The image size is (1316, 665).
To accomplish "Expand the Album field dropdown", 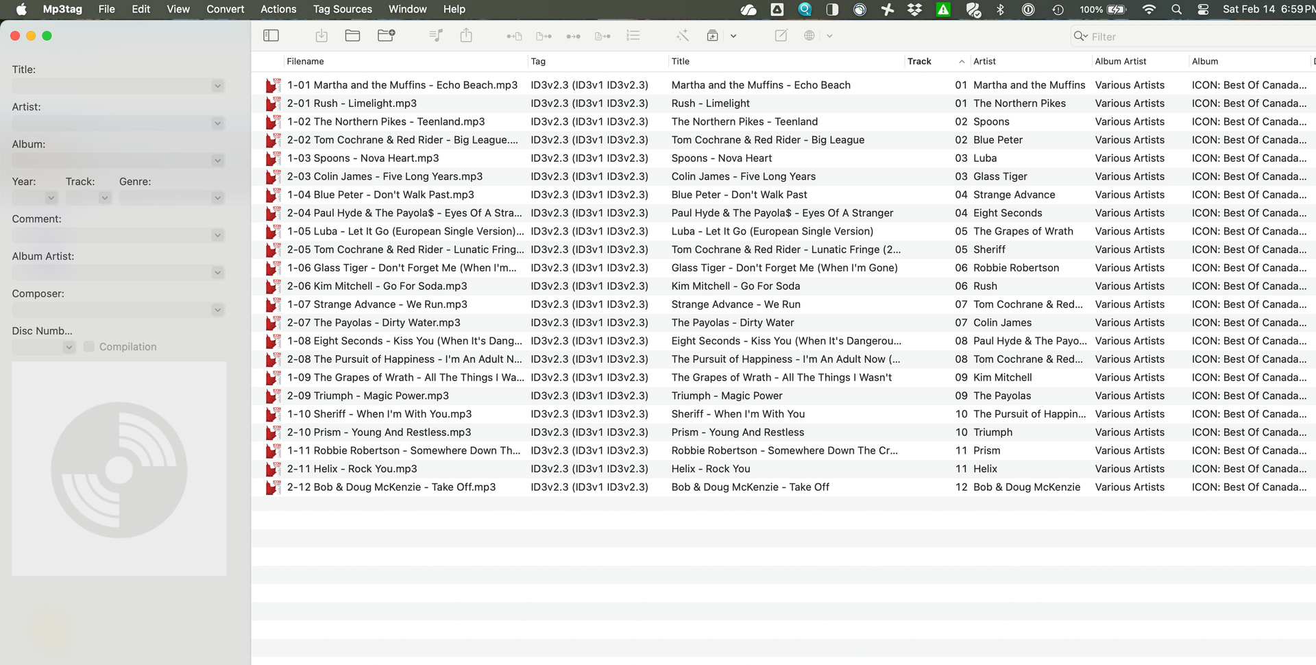I will pos(217,160).
